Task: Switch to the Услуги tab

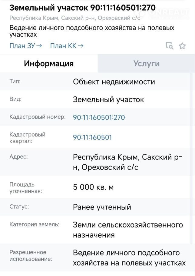Action: [146, 63]
